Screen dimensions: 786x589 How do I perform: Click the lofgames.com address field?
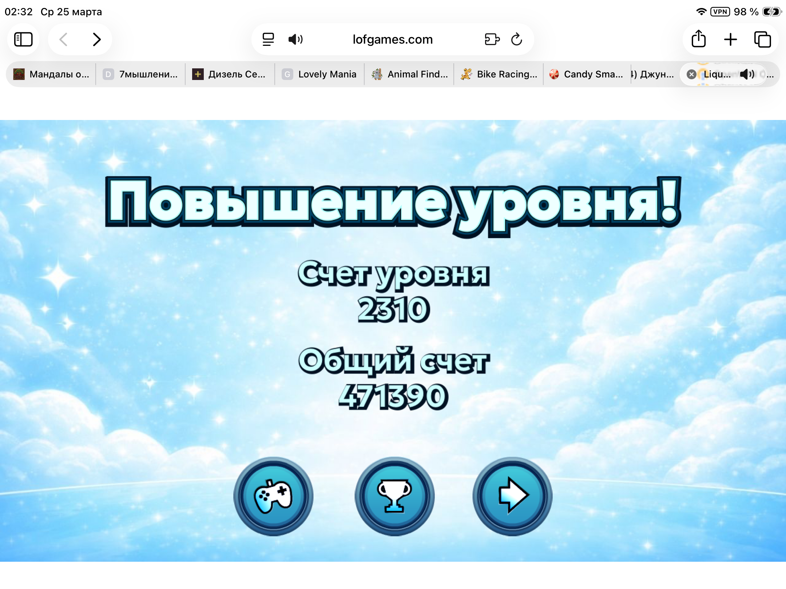click(392, 39)
